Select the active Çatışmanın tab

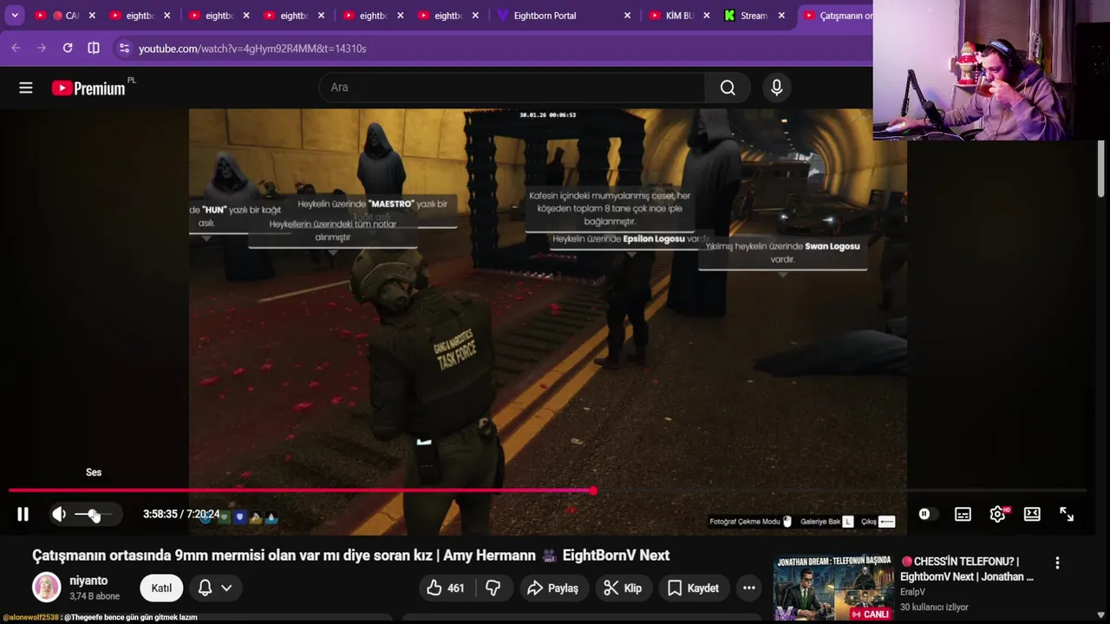(x=836, y=16)
